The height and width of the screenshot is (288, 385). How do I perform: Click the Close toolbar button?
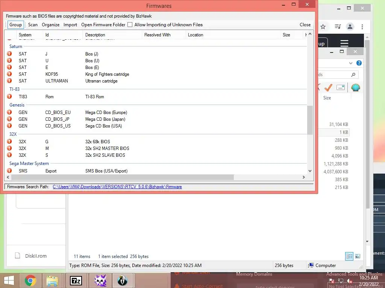305,25
